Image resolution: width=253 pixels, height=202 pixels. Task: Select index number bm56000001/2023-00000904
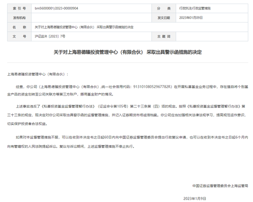coord(56,8)
